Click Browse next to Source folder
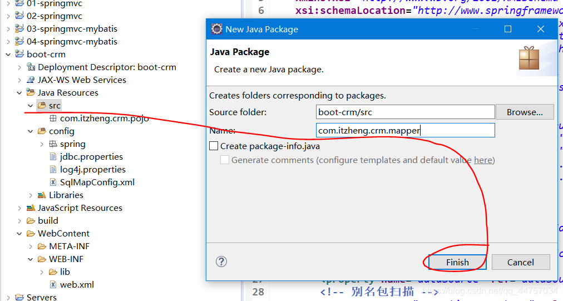Viewport: 563px width, 301px height. click(525, 112)
